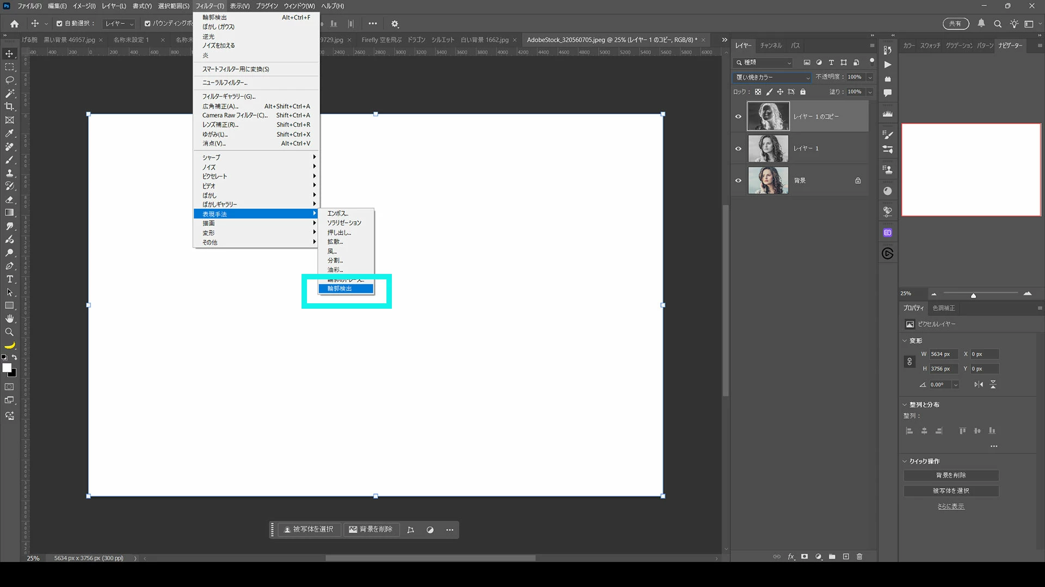The height and width of the screenshot is (587, 1045).
Task: Toggle visibility of レイヤー 1 layer
Action: [x=738, y=148]
